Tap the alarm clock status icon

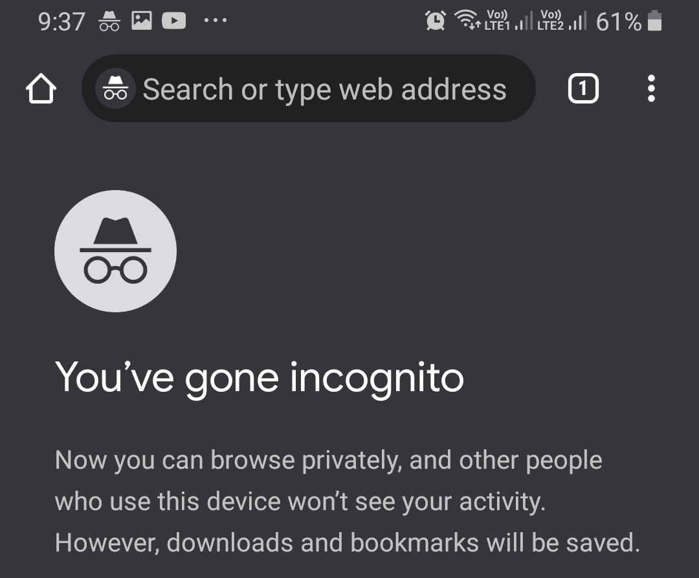click(436, 21)
